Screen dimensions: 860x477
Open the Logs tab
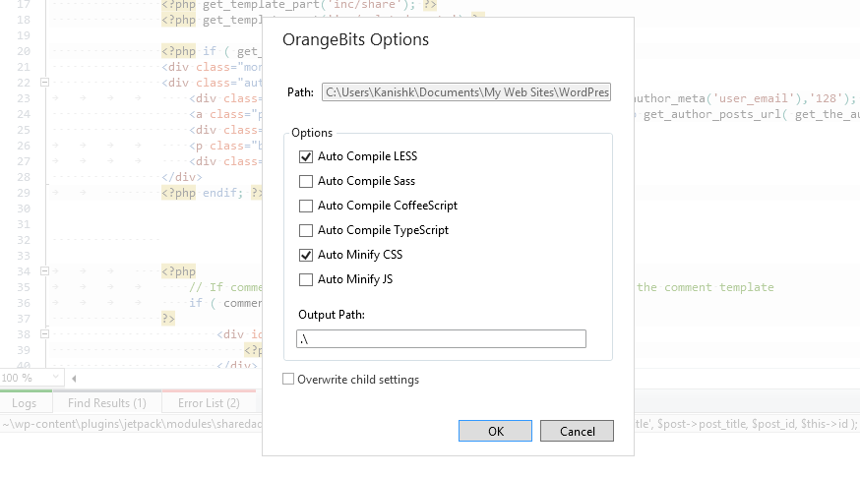click(25, 403)
